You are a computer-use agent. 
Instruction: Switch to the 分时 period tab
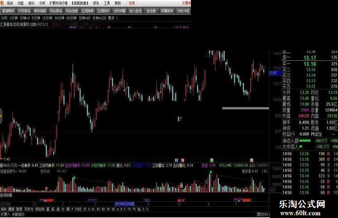(4, 18)
